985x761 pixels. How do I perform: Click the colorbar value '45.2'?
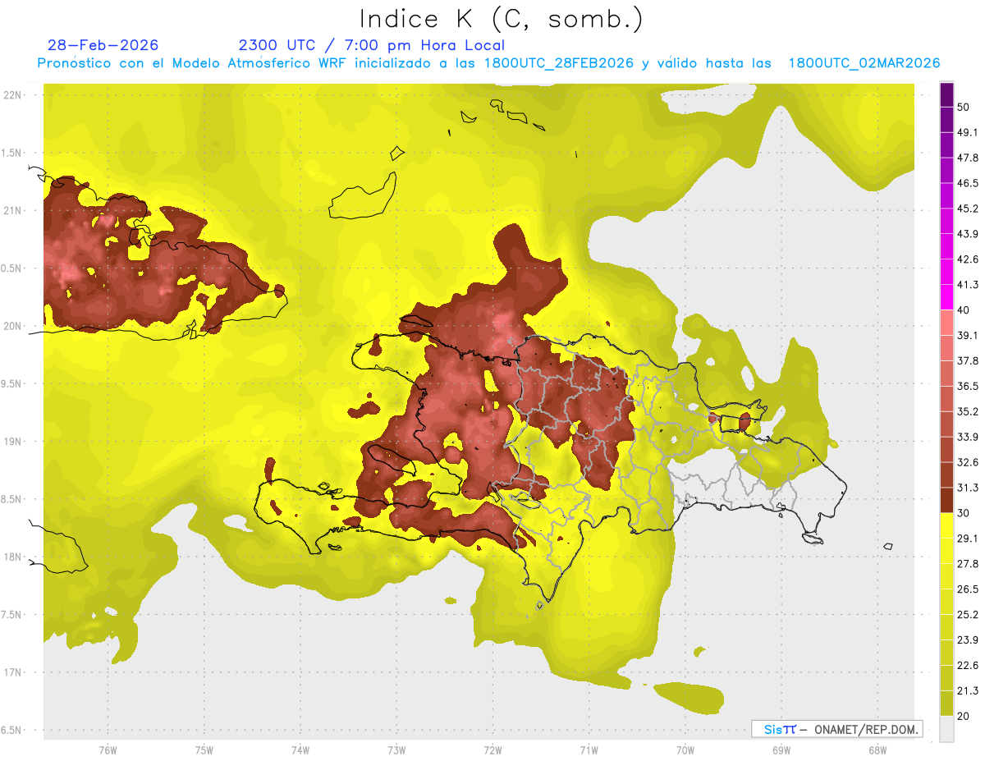[968, 209]
